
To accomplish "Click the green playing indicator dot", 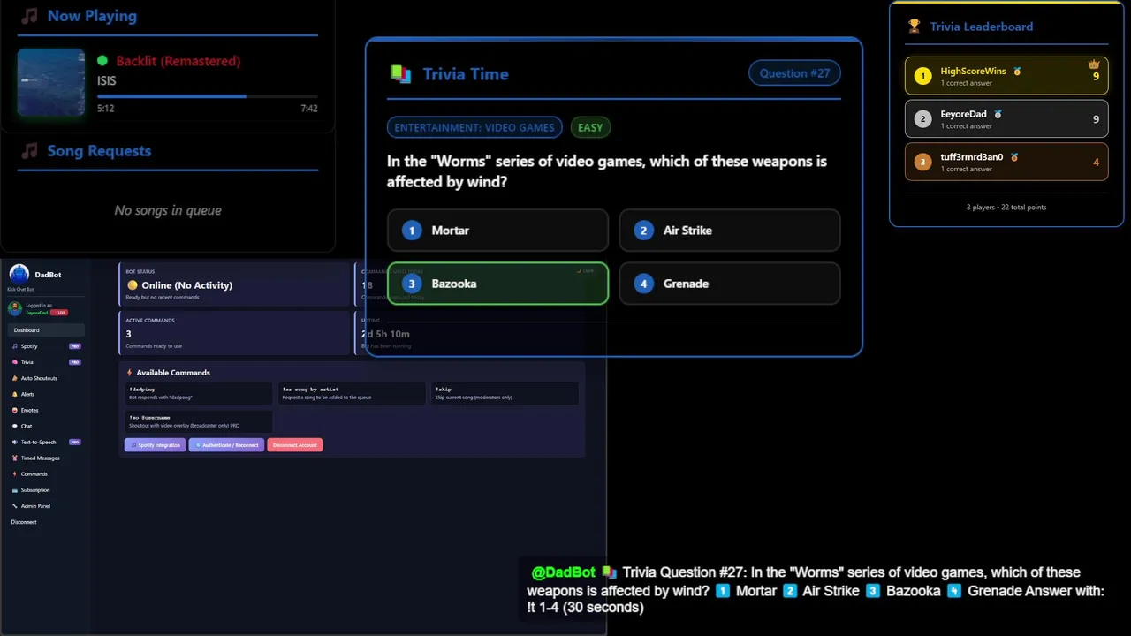I will [102, 61].
